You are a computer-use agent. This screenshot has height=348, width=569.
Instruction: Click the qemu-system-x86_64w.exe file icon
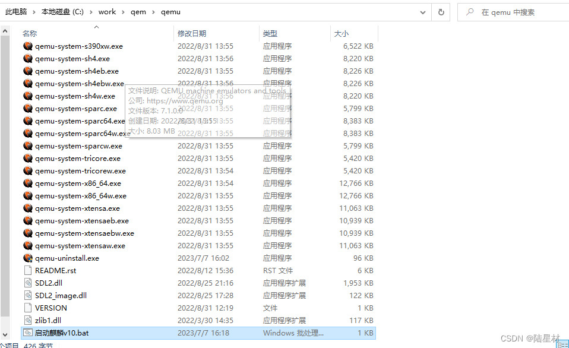pyautogui.click(x=28, y=195)
